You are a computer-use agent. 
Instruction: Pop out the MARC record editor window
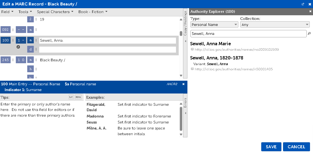[x=303, y=4]
